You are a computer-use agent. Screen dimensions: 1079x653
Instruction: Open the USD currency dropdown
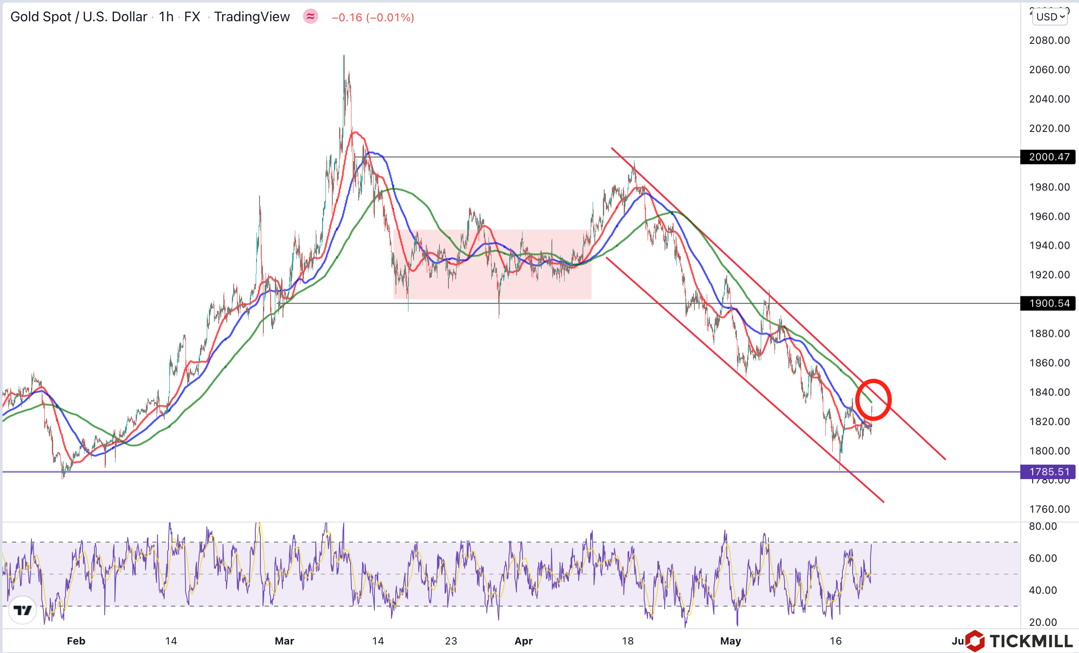tap(1049, 17)
